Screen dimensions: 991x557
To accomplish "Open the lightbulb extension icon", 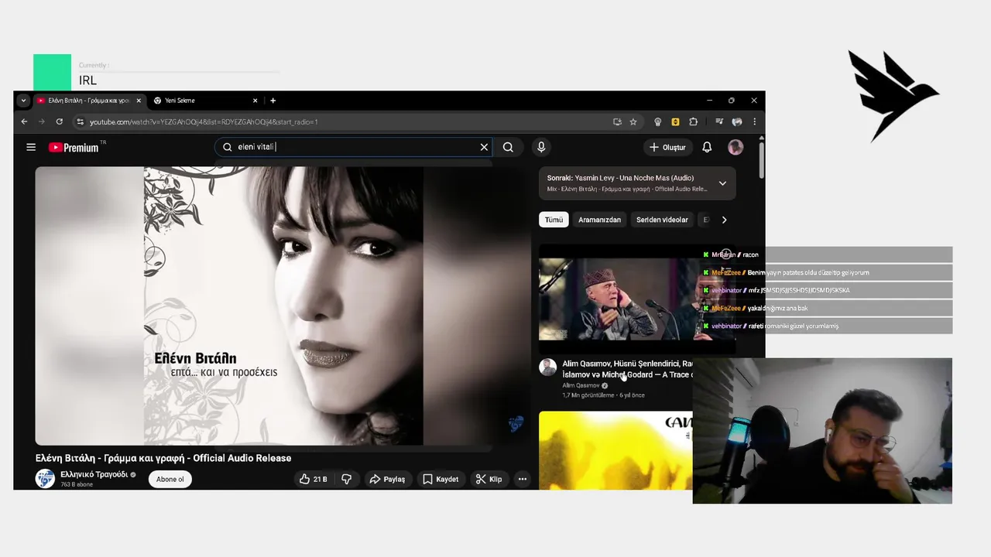I will [658, 121].
